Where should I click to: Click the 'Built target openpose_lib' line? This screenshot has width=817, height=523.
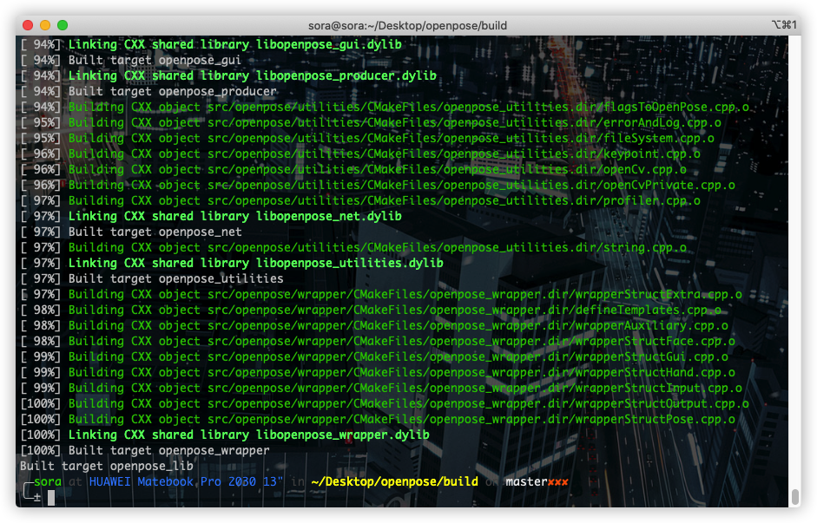click(x=107, y=466)
